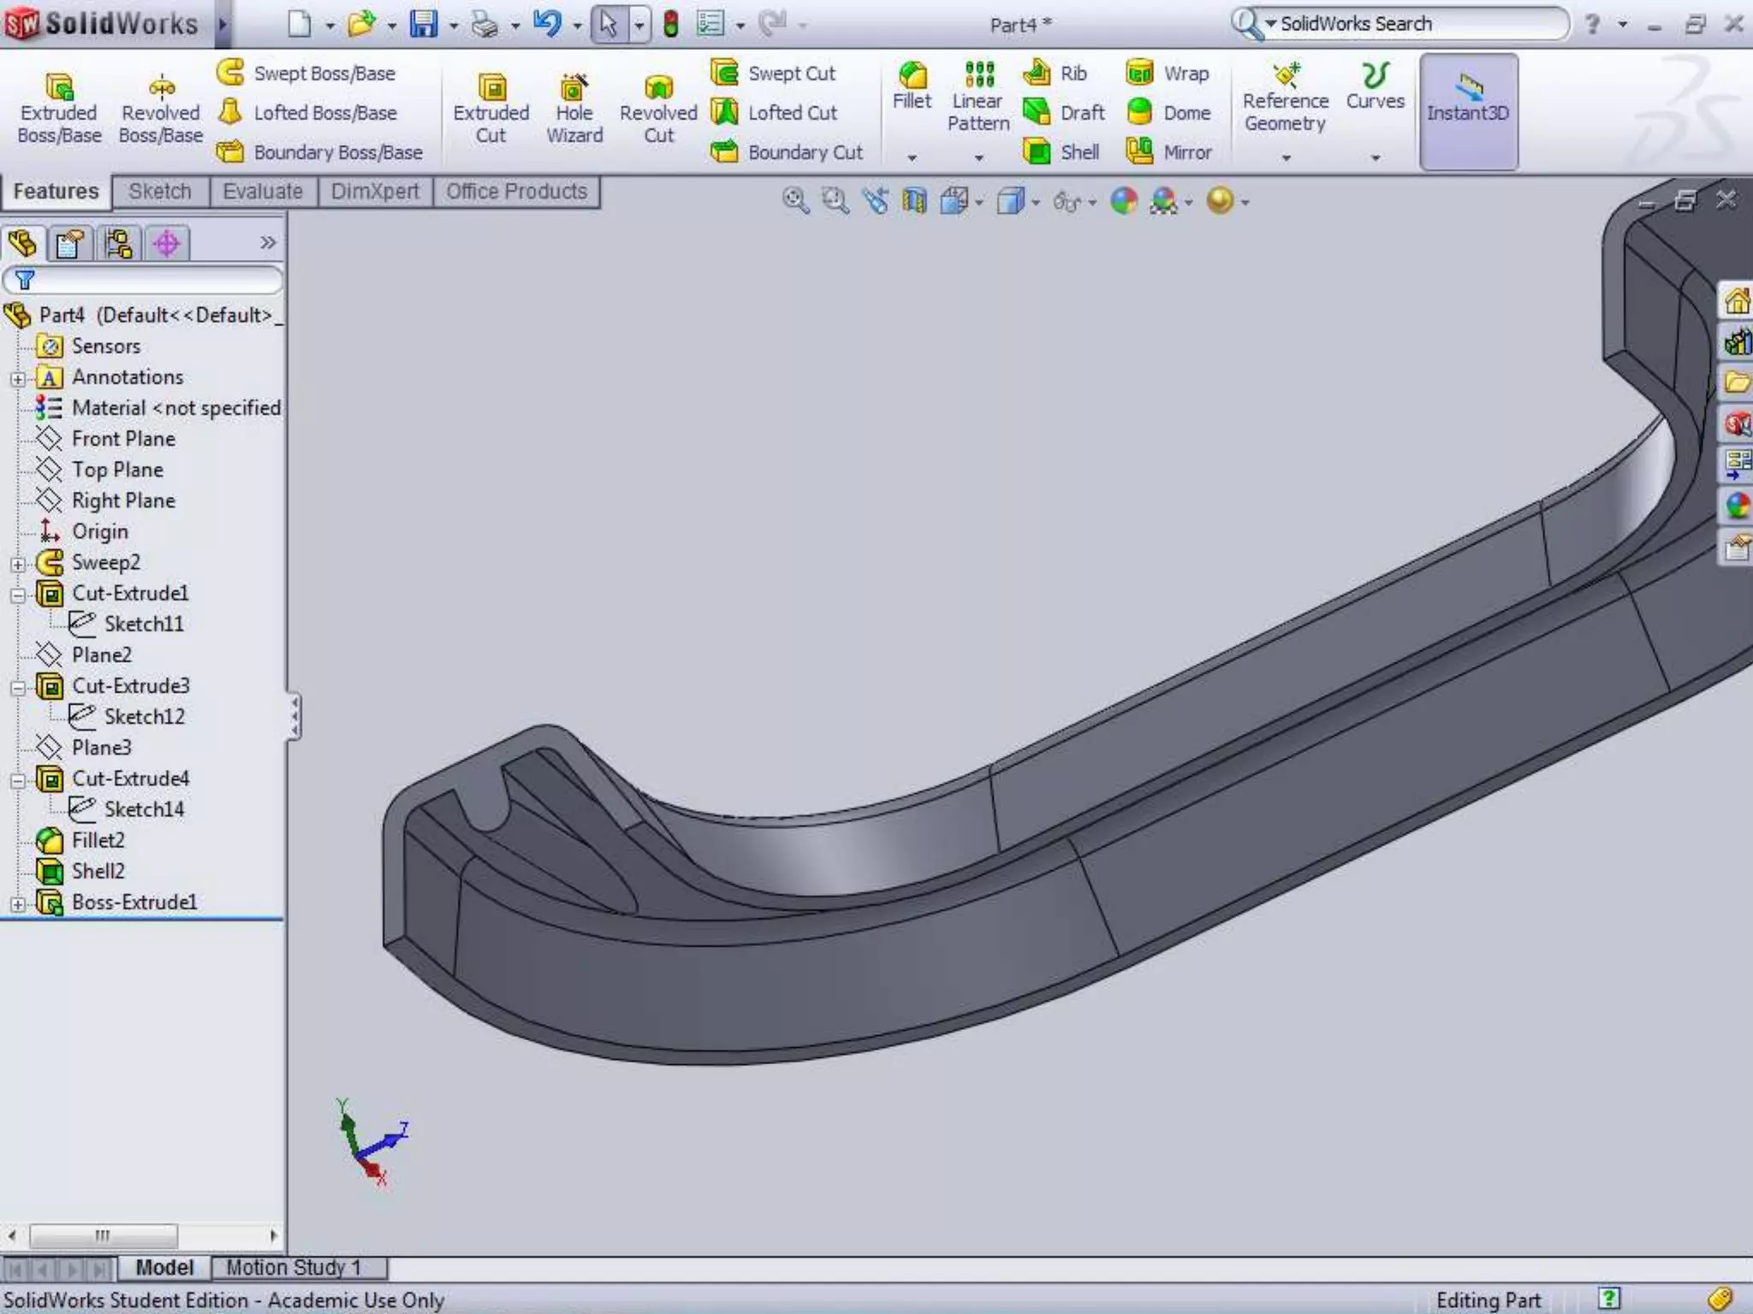1753x1314 pixels.
Task: Open the Motion Study 1 tab
Action: pos(294,1267)
